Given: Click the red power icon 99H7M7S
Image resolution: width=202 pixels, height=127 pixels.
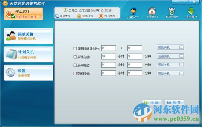Looking at the screenshot, I should 101,16.
